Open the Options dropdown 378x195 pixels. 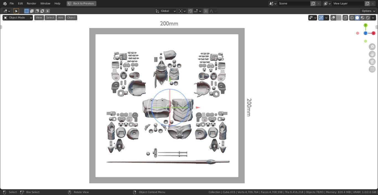[368, 11]
